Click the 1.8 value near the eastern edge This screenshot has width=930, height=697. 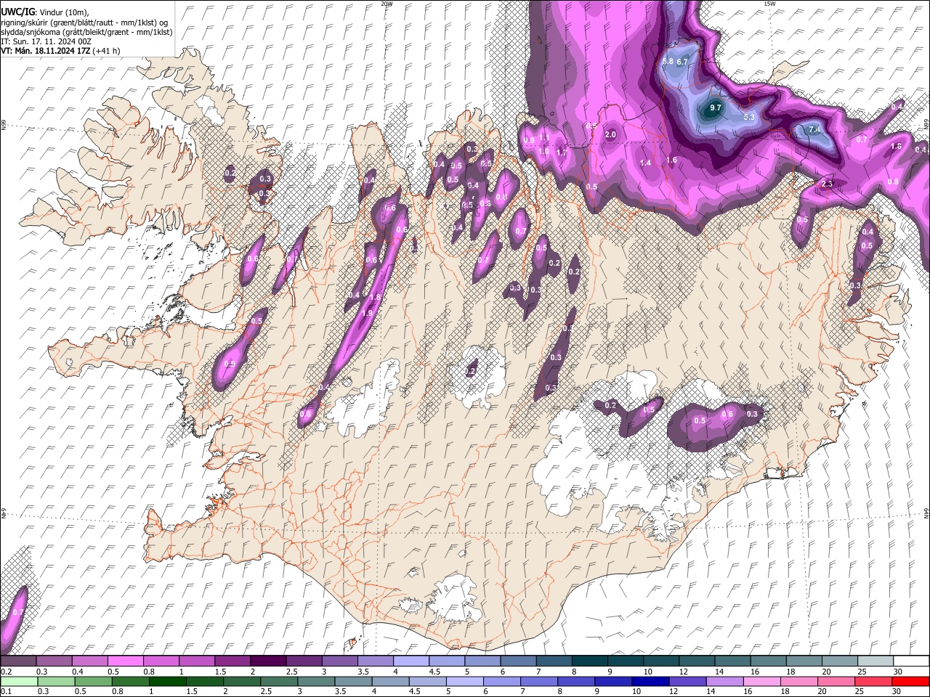pos(896,147)
